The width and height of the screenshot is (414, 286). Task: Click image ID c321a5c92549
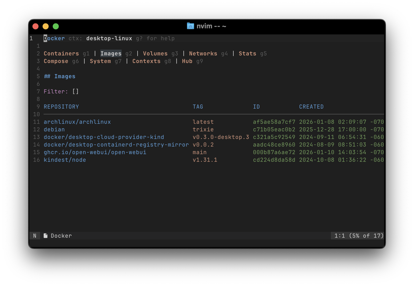pyautogui.click(x=274, y=137)
